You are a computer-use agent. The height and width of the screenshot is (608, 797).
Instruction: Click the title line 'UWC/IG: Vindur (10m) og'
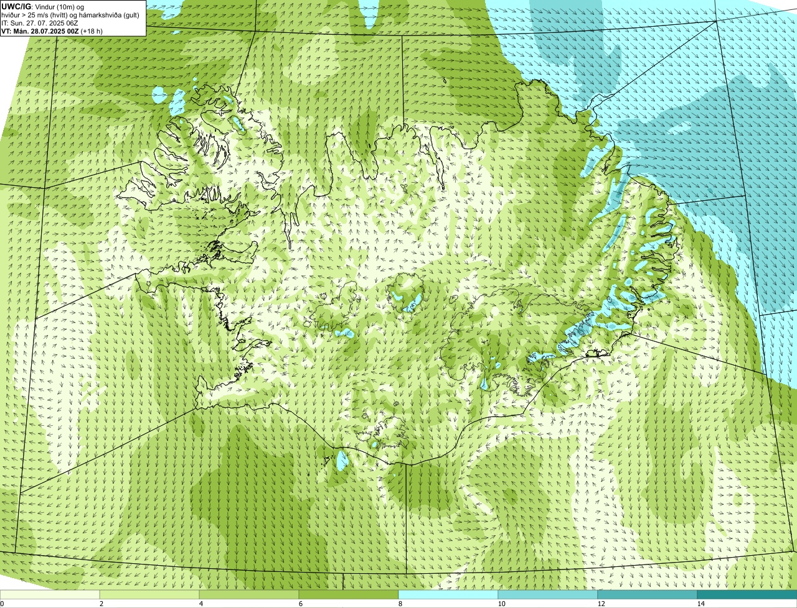tap(43, 7)
